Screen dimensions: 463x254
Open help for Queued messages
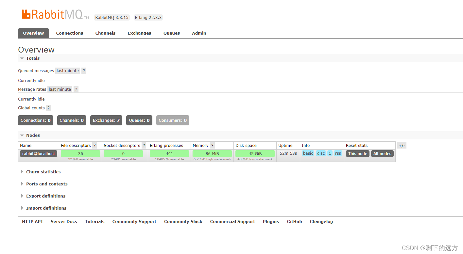(x=84, y=71)
